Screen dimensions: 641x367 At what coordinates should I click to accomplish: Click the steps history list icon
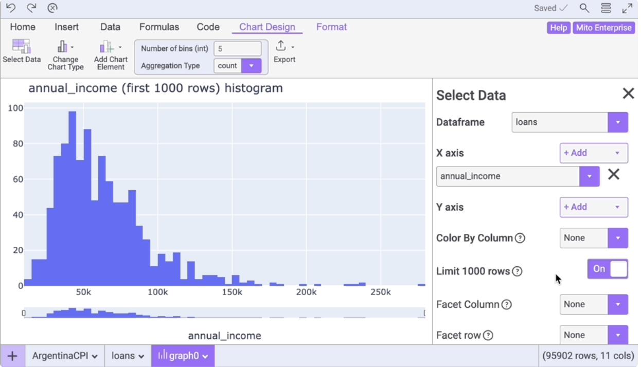click(606, 8)
